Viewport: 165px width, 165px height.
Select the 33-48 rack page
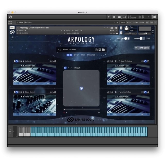[135, 22]
